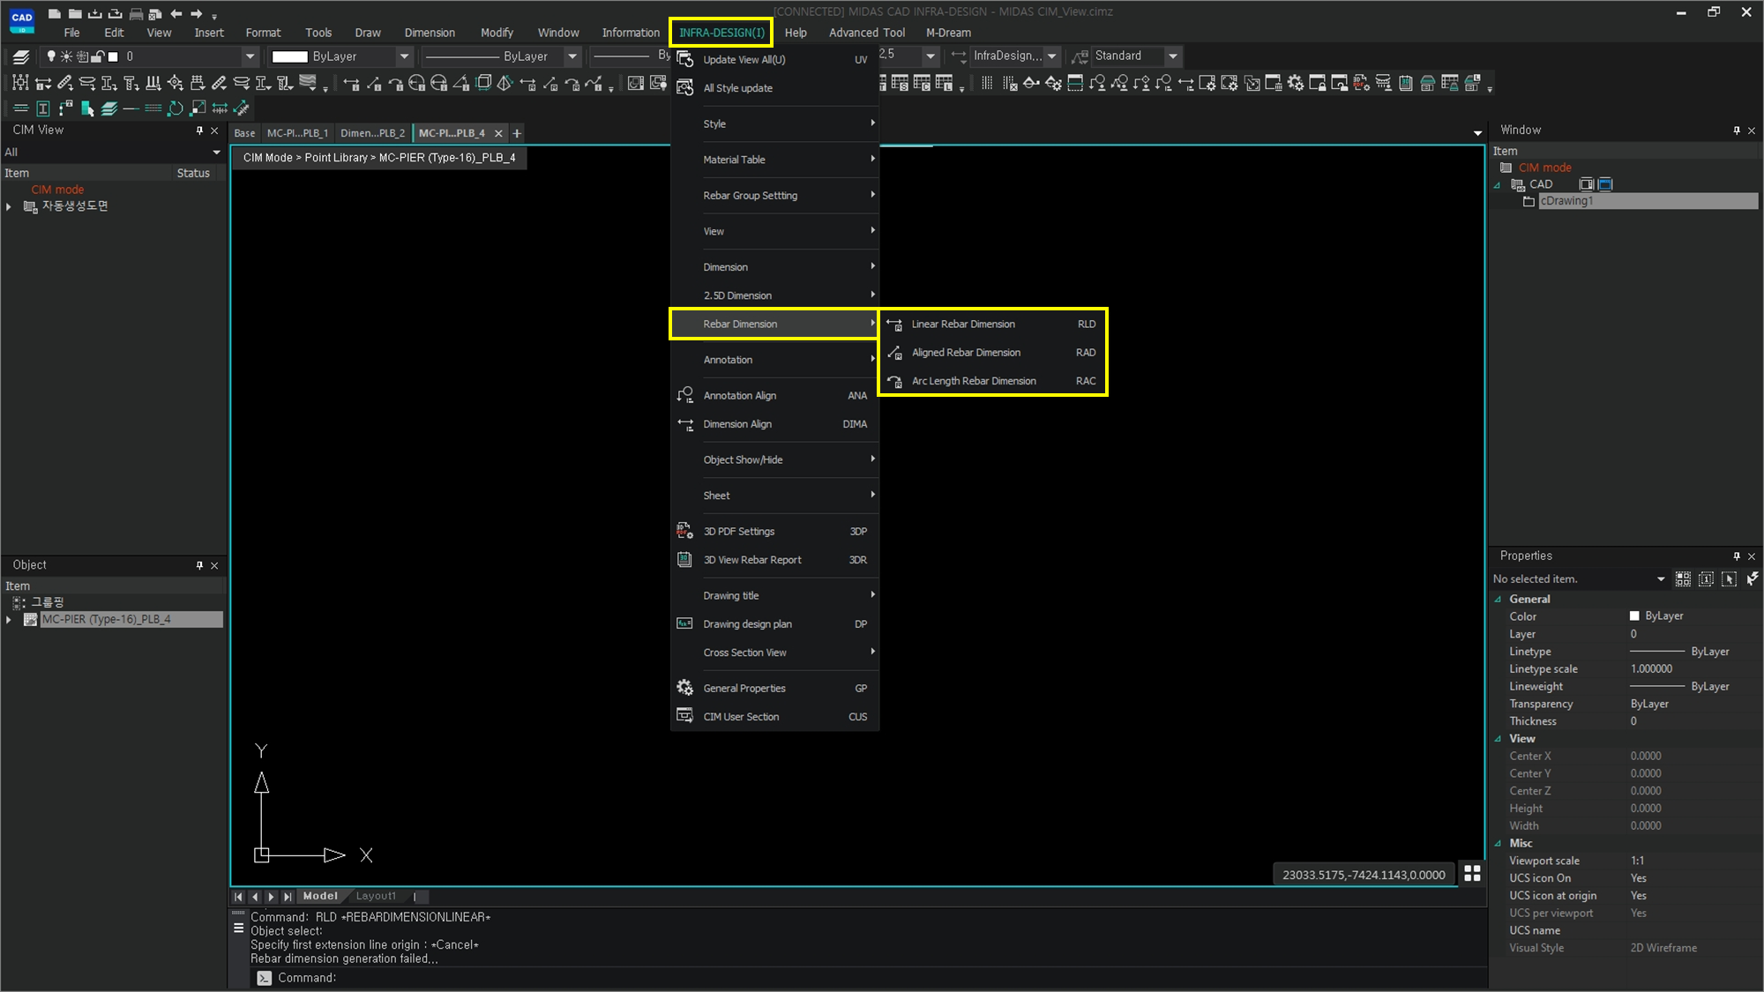Viewport: 1764px width, 992px height.
Task: Click the first layout navigation arrow
Action: click(238, 897)
